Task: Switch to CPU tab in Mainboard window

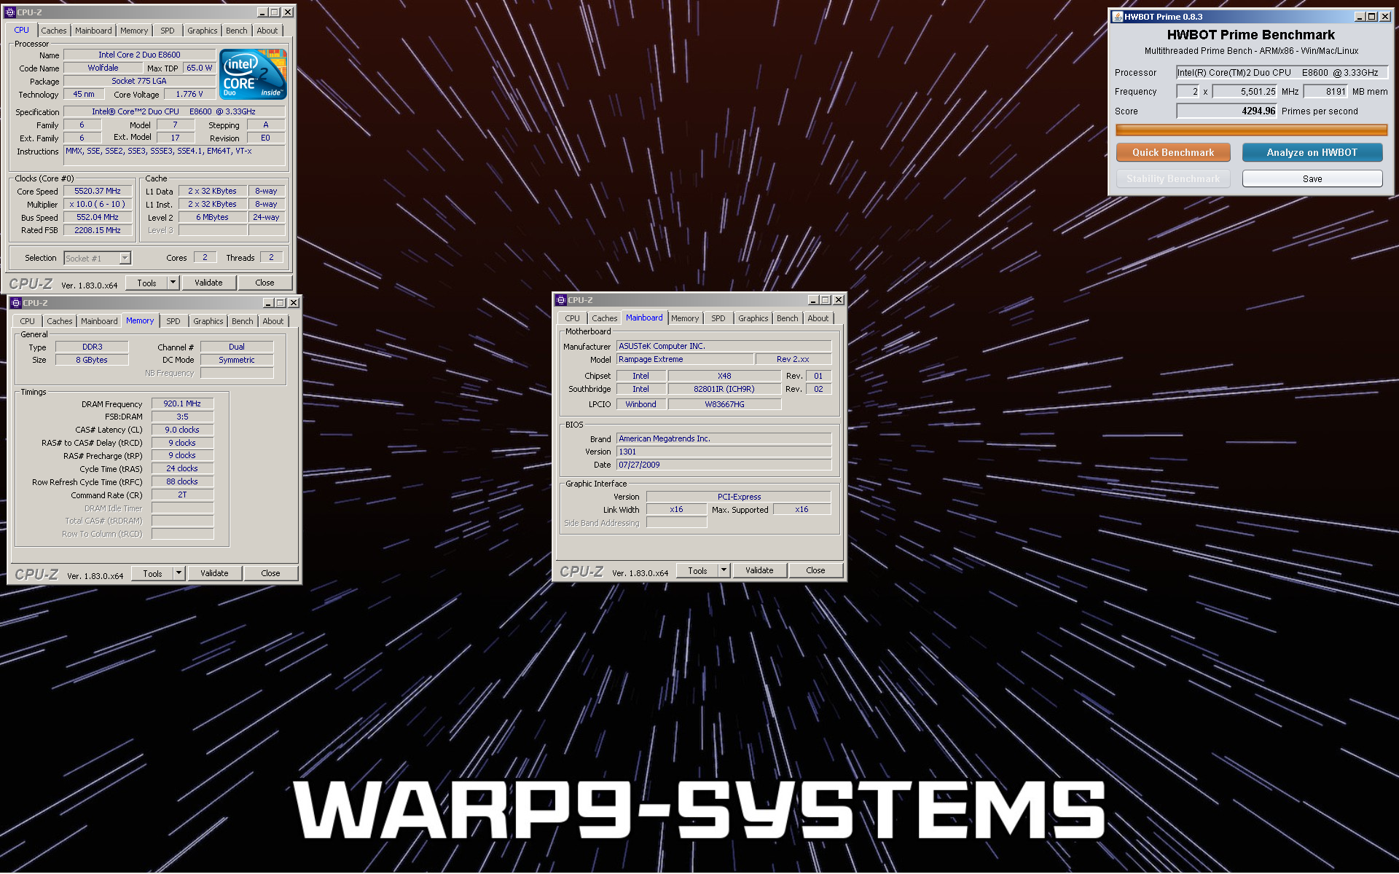Action: 573,318
